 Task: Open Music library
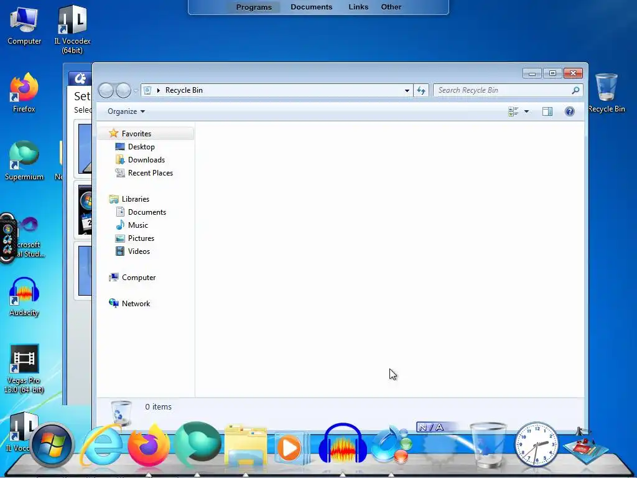137,225
